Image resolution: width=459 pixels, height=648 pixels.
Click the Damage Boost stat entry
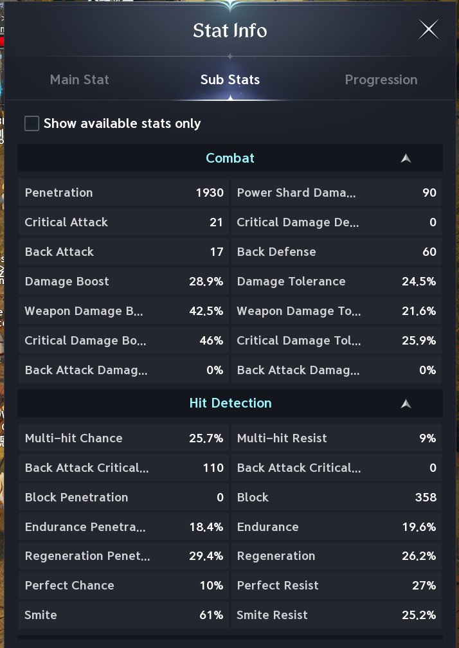pos(123,282)
